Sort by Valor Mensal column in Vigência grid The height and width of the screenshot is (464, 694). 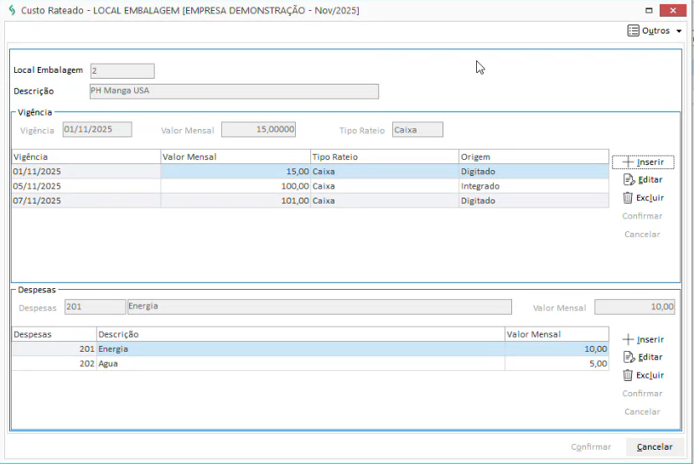pos(235,157)
